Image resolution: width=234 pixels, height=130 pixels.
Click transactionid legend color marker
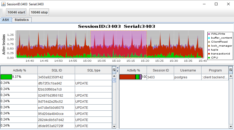(x=209, y=54)
